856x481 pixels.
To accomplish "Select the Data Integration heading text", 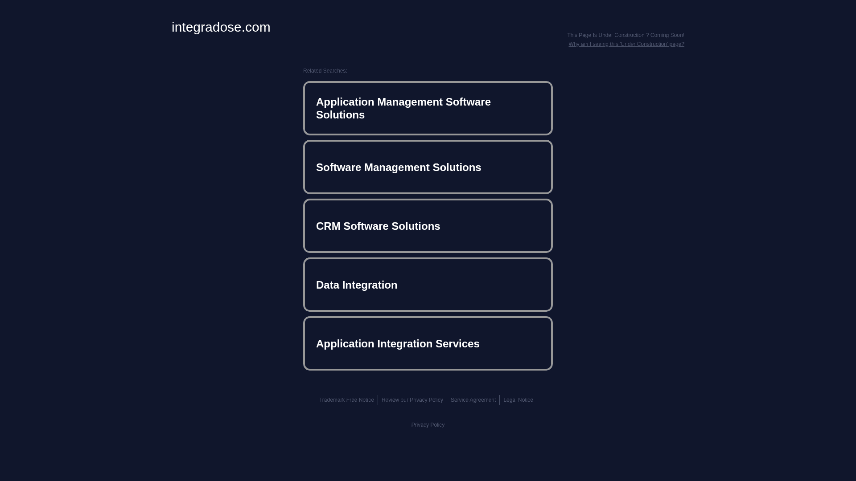I will [357, 285].
